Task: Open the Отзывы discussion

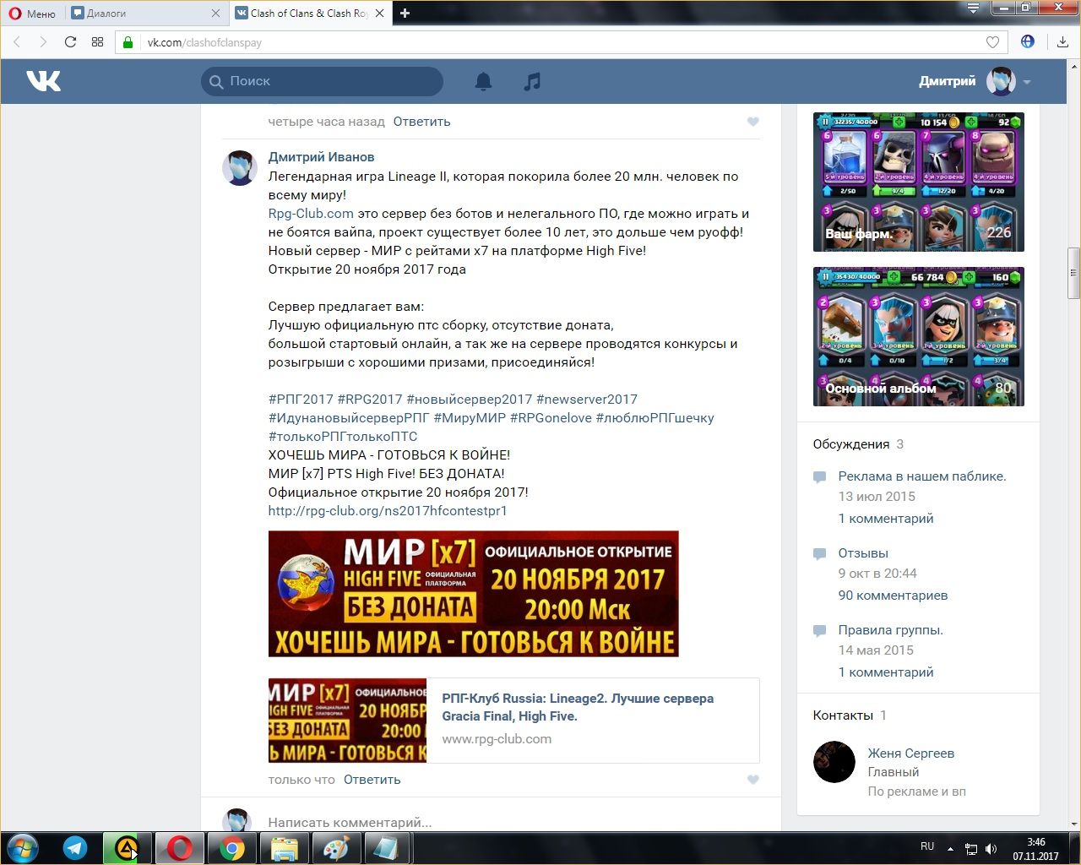Action: pyautogui.click(x=863, y=553)
